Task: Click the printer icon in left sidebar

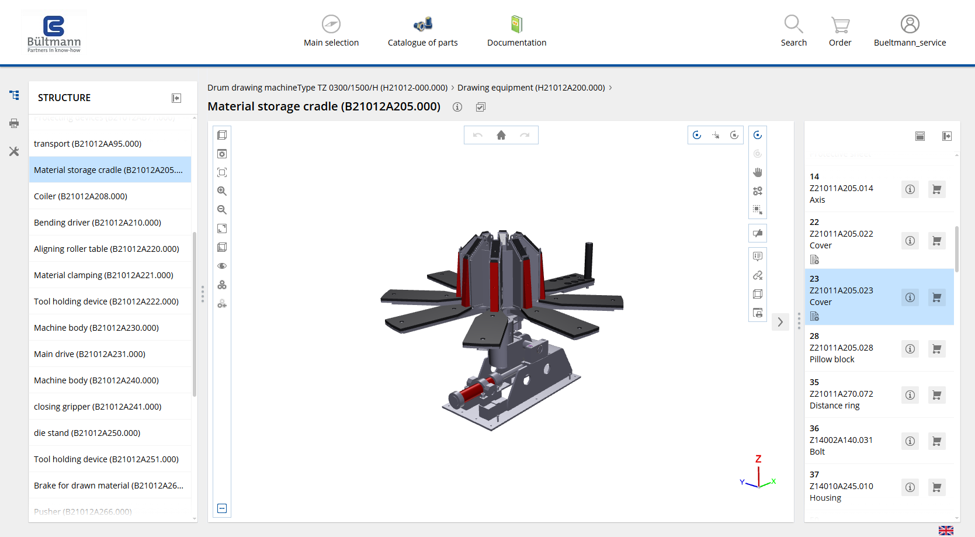Action: pos(14,123)
